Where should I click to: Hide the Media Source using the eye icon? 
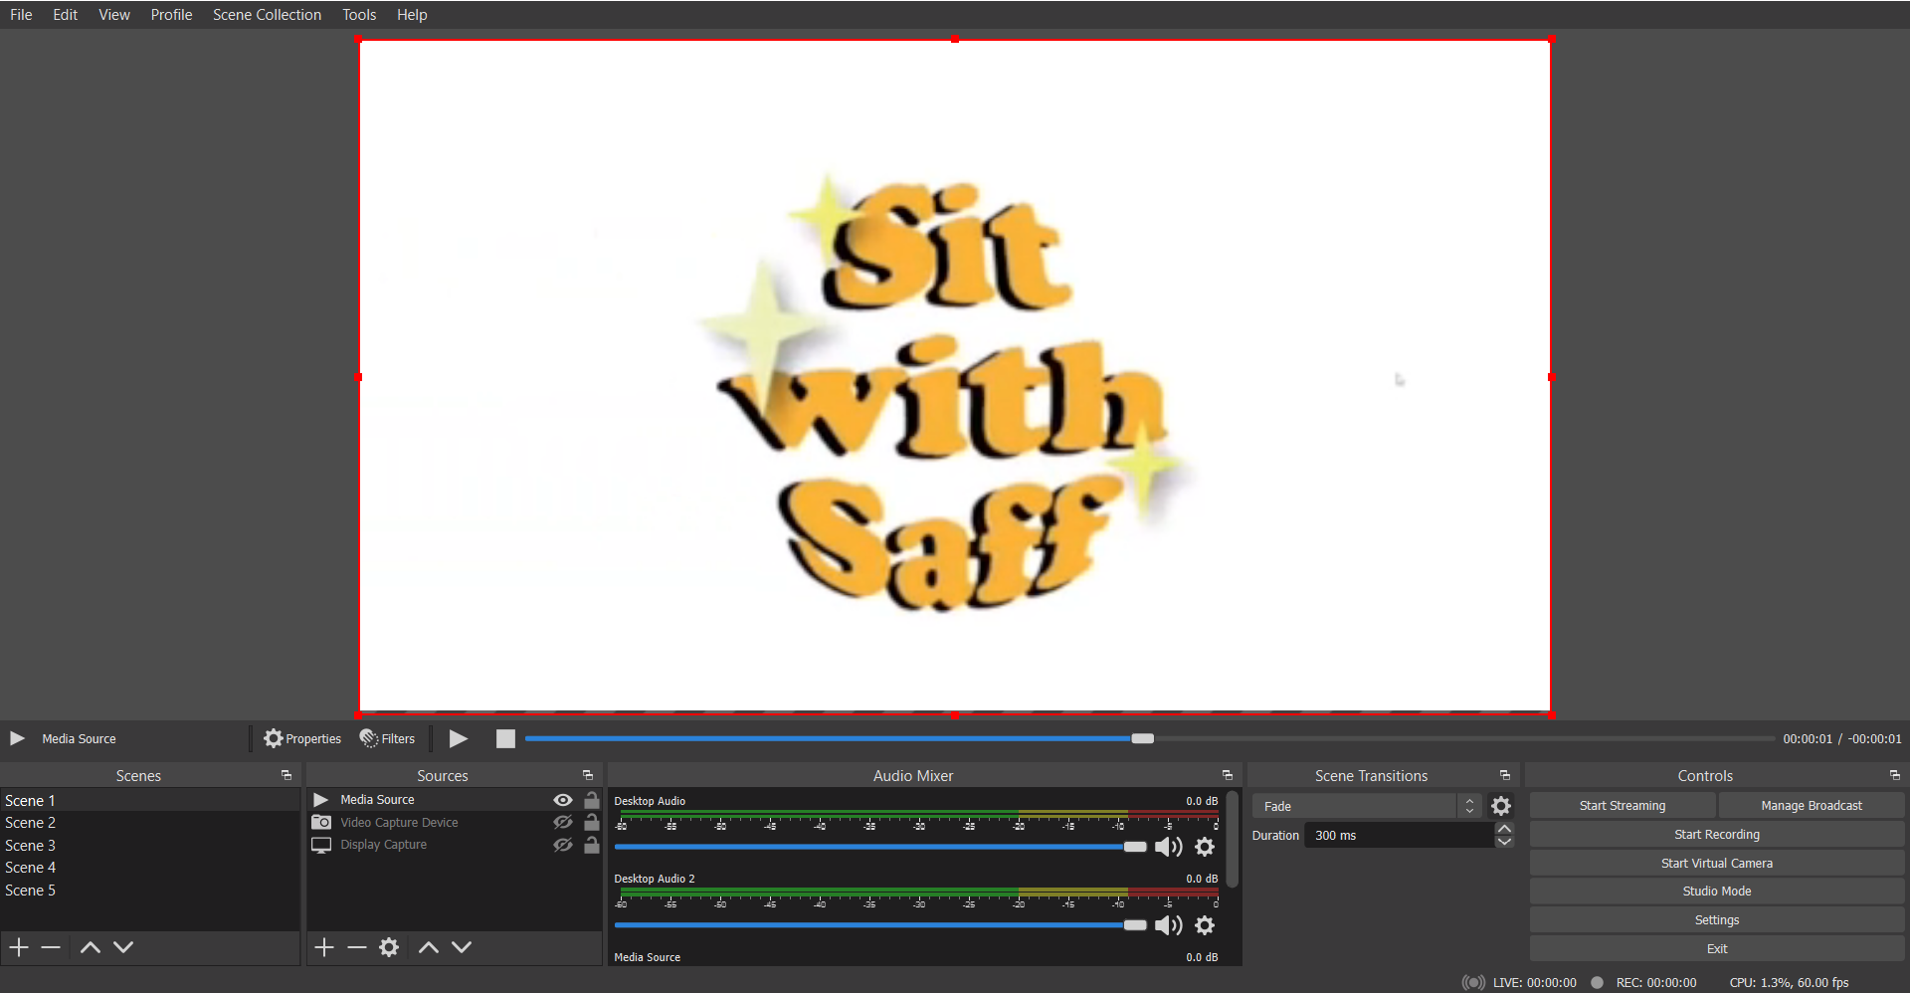pos(563,800)
